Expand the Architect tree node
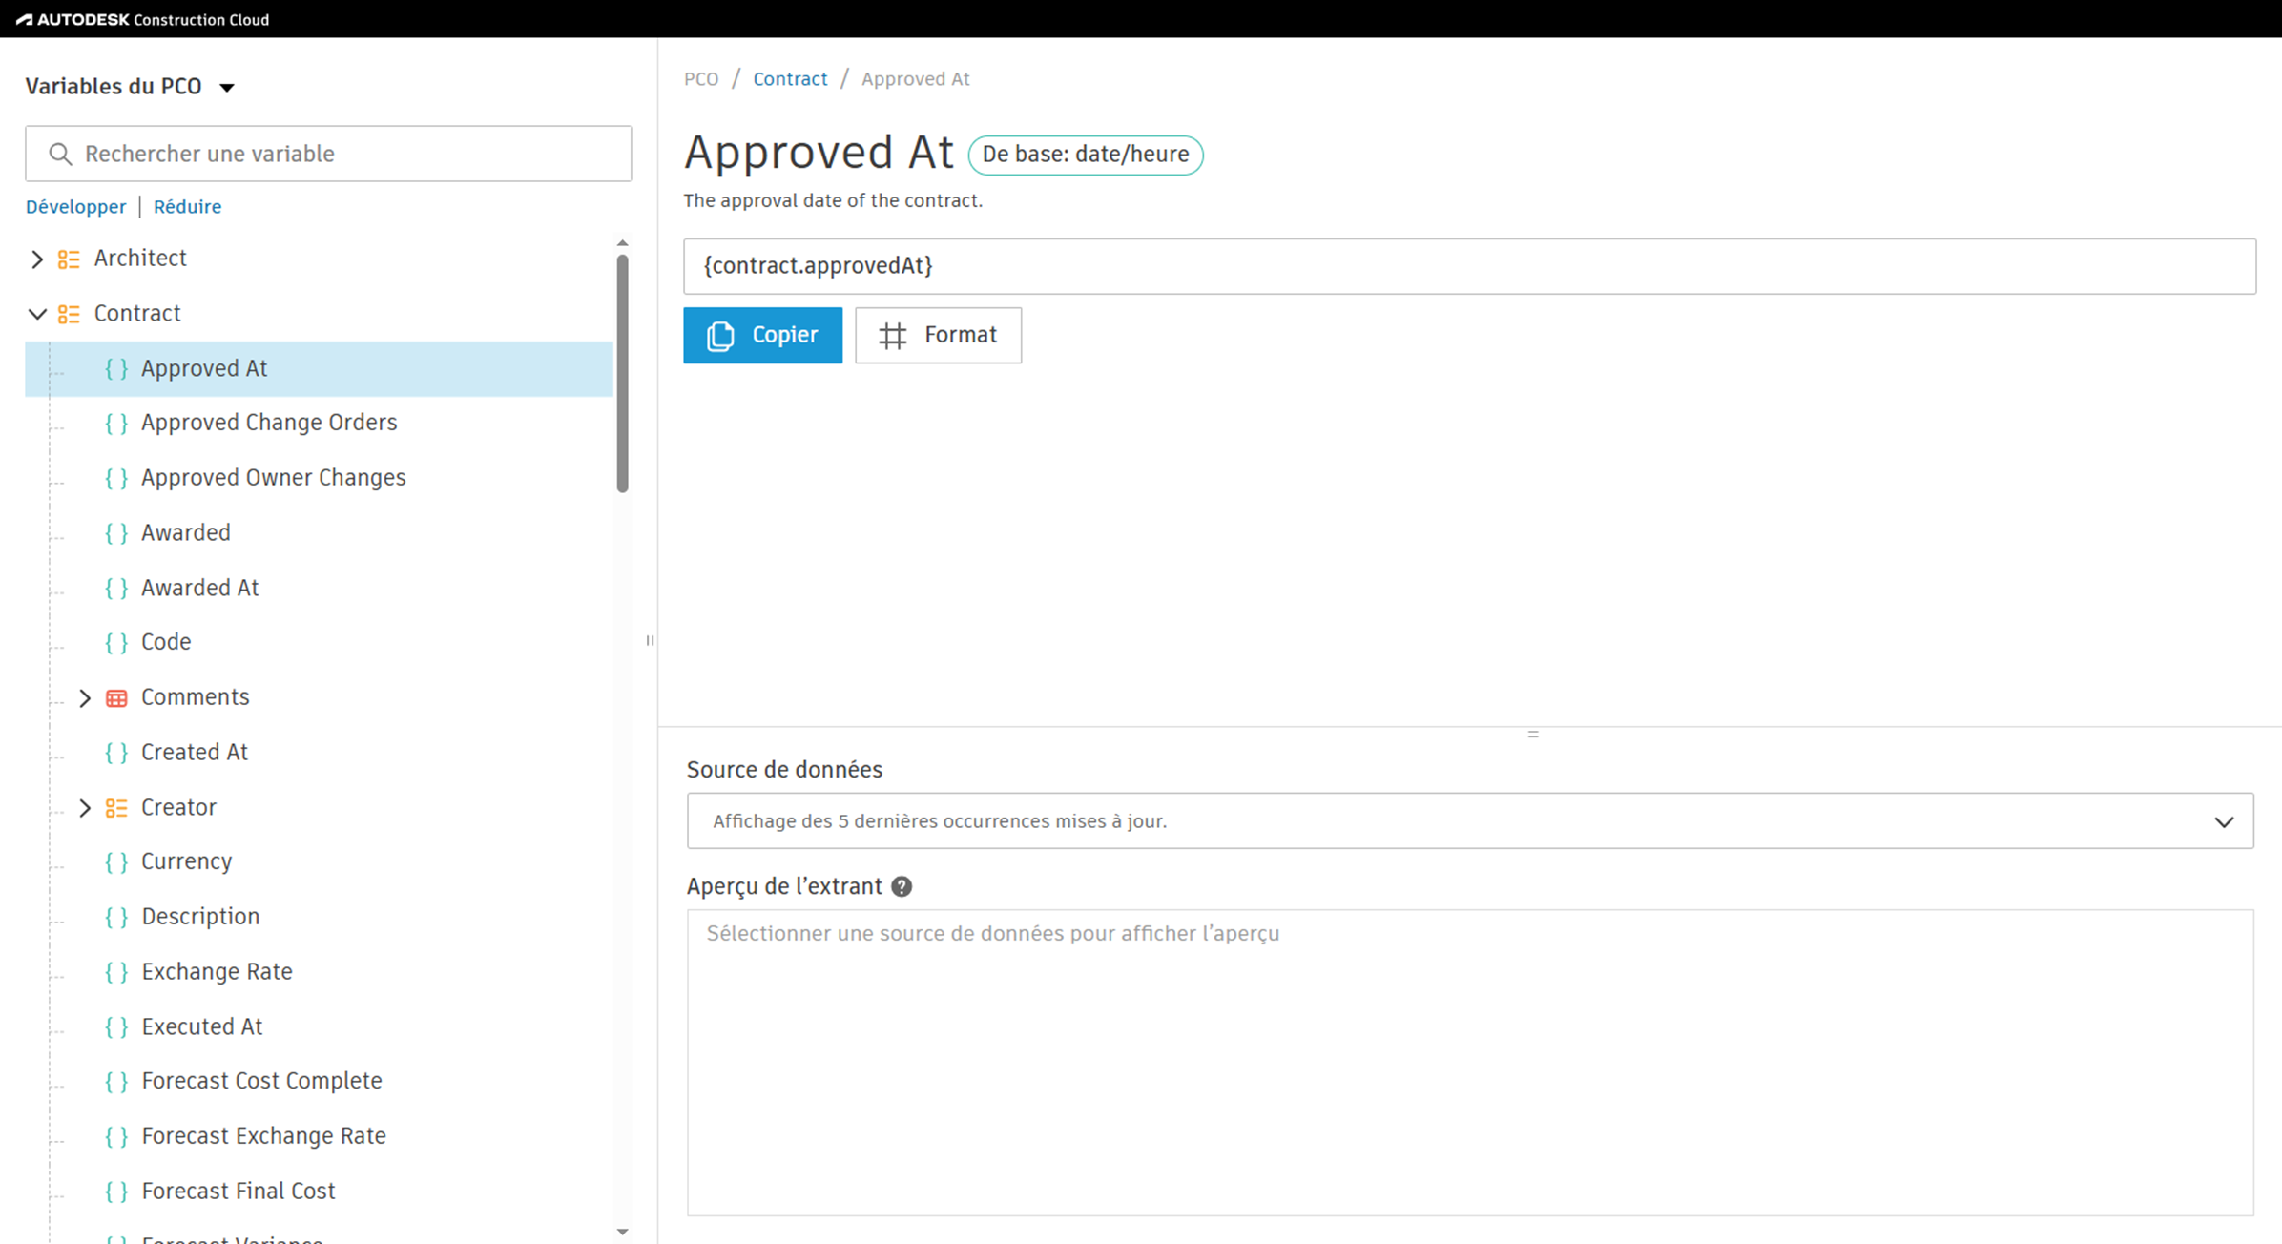This screenshot has height=1244, width=2282. [x=37, y=259]
